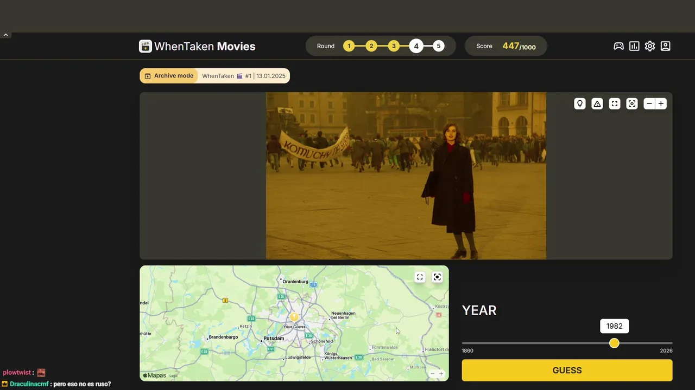Screen dimensions: 695x390
Task: Click the WhenTaken #1 13.01.2025 label
Action: click(x=244, y=76)
